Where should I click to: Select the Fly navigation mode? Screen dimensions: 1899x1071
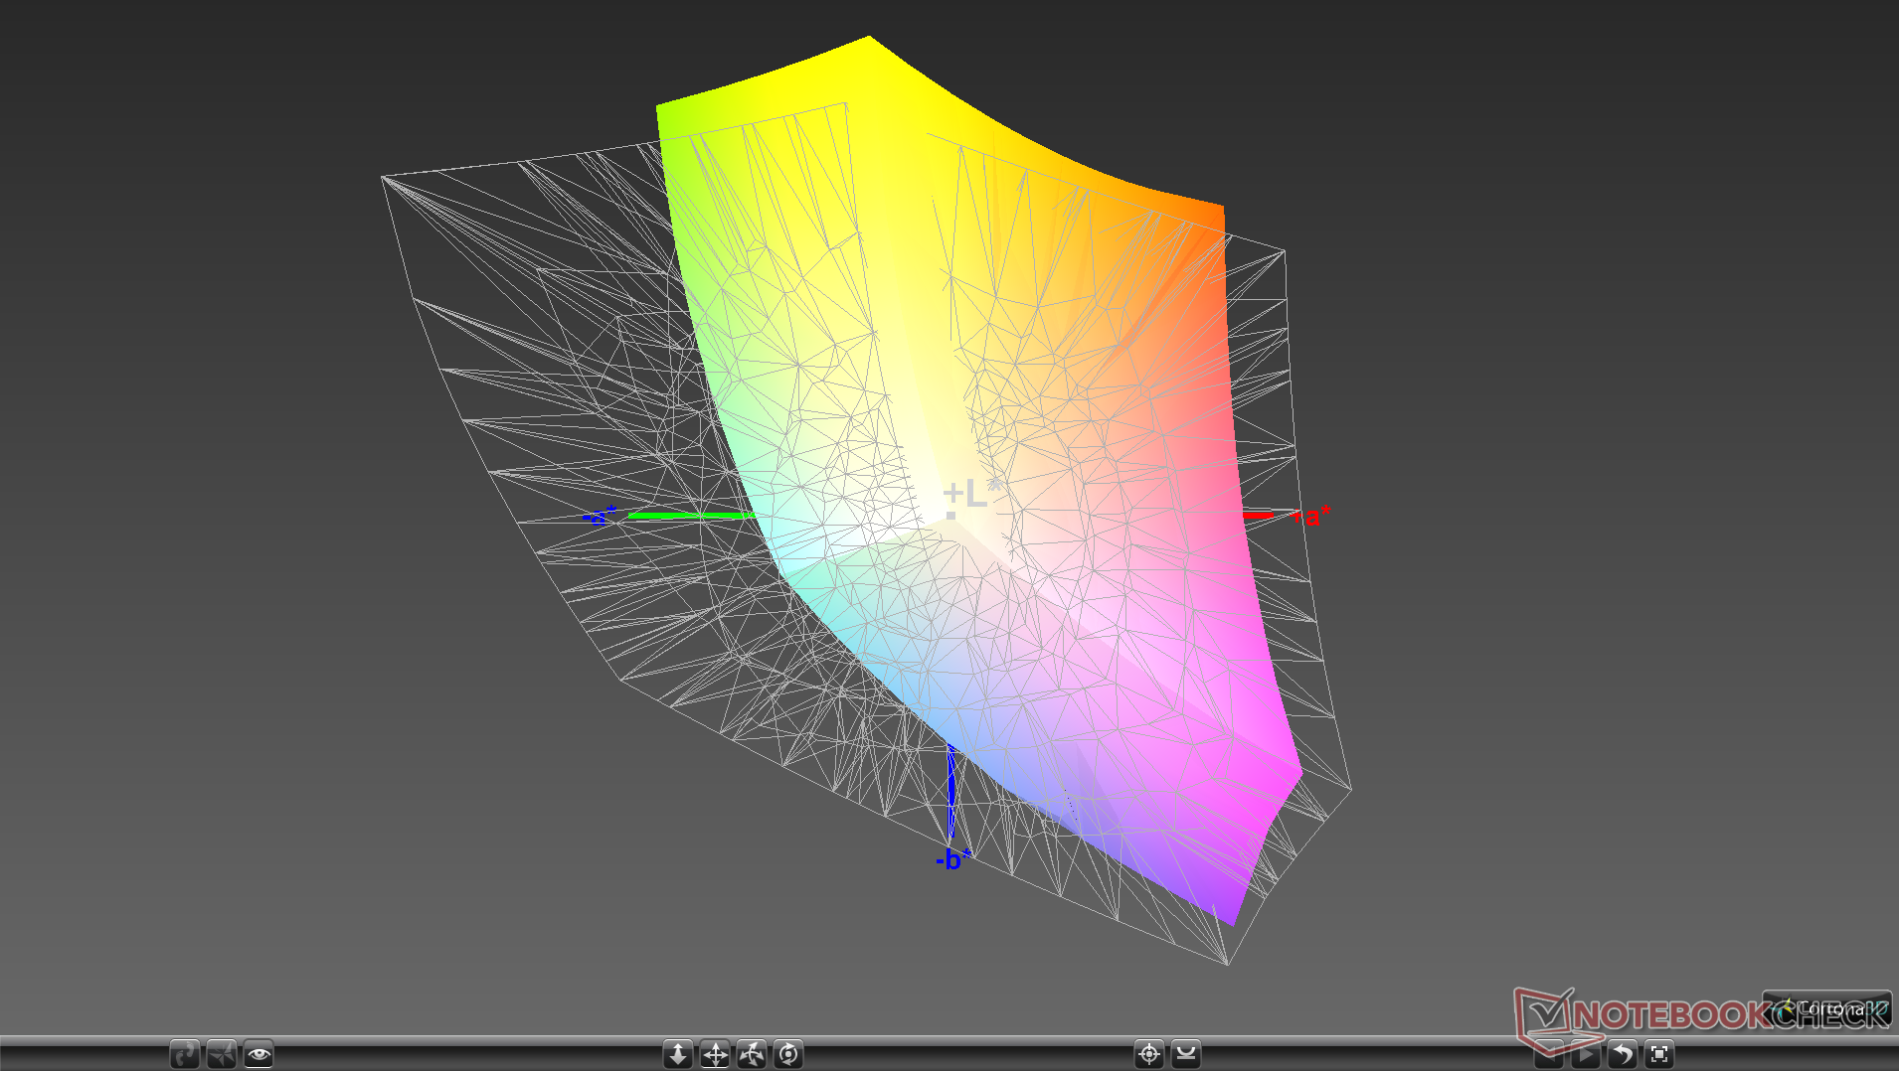222,1054
